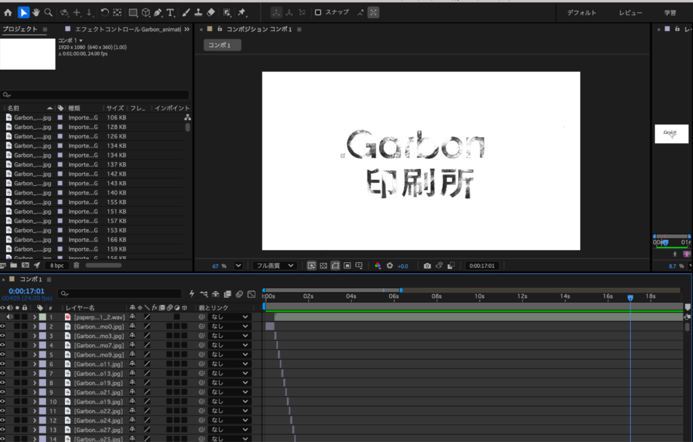Open the viewer magnification dropdown arrow

[238, 266]
